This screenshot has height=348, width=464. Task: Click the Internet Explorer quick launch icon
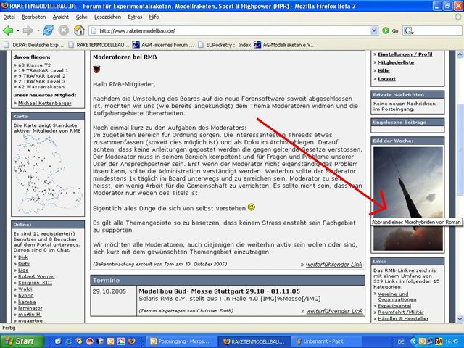pyautogui.click(x=68, y=341)
